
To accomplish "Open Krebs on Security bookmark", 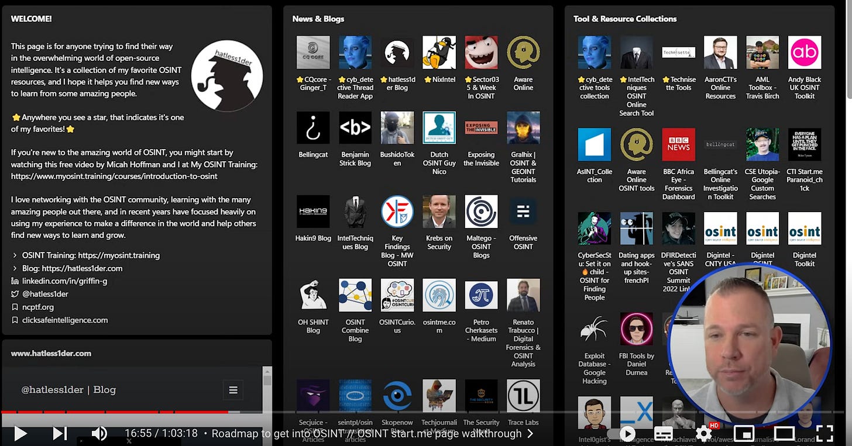I will [439, 212].
